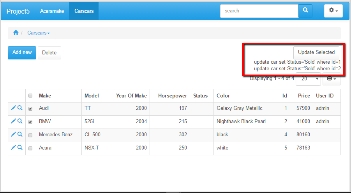Sort table by Horsepower column header

click(172, 96)
